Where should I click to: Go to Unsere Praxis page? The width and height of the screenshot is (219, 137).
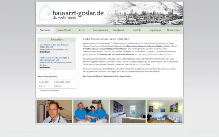click(63, 30)
